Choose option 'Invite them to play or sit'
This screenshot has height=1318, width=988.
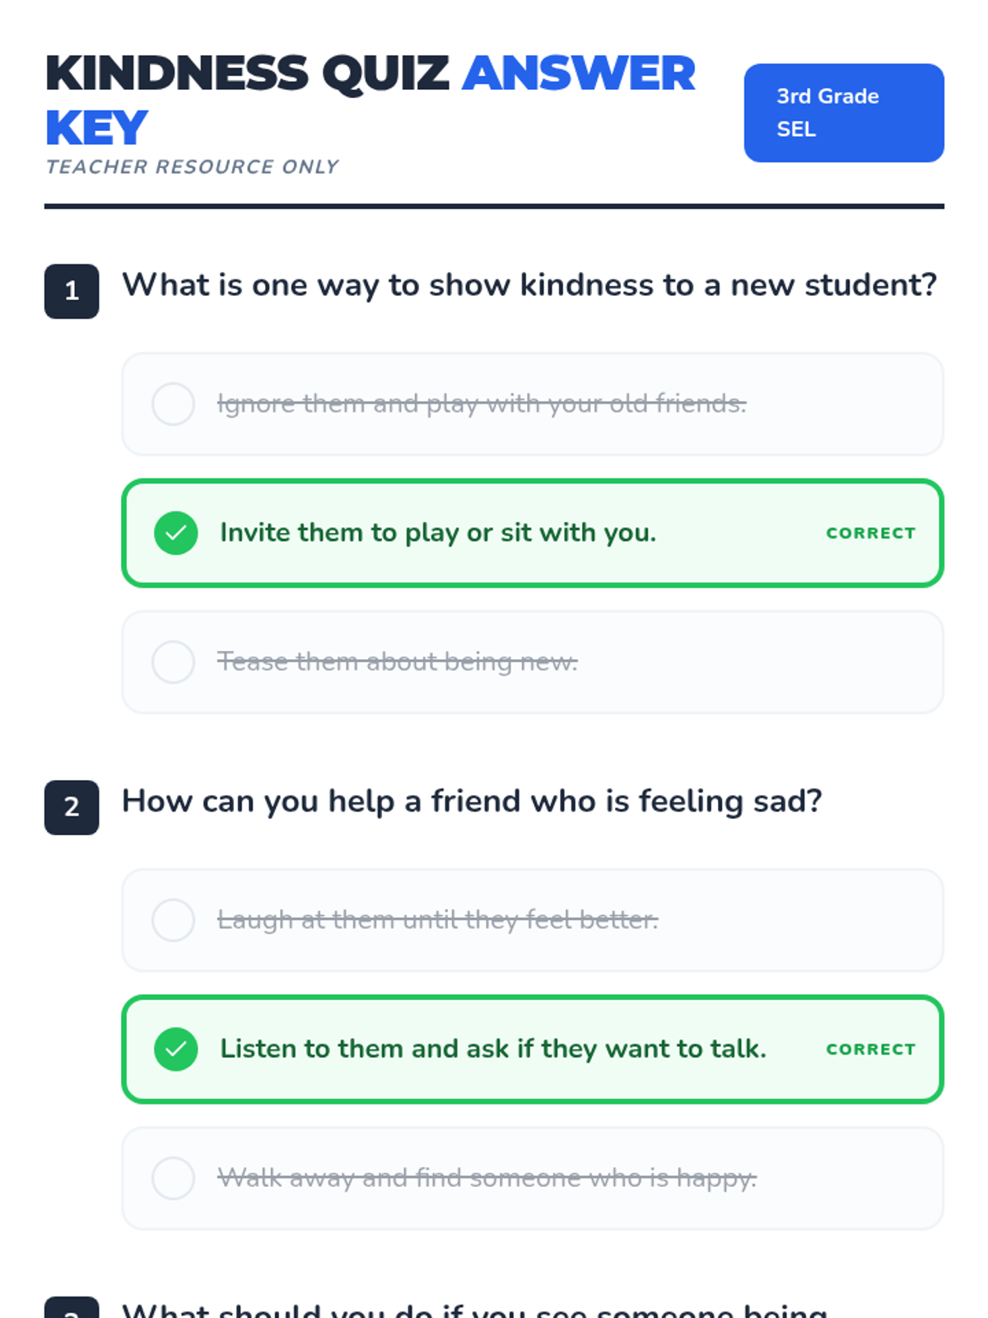pyautogui.click(x=437, y=533)
